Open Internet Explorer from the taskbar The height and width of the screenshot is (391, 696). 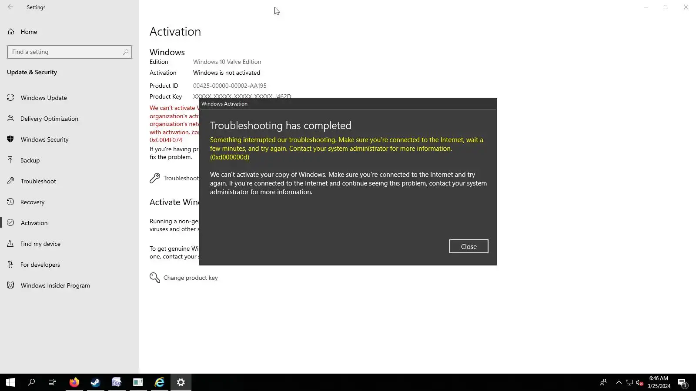(x=160, y=382)
